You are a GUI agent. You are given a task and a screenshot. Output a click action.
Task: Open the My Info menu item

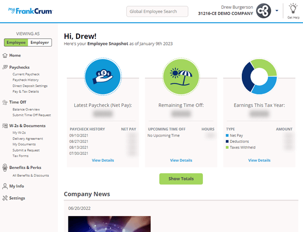click(x=17, y=186)
